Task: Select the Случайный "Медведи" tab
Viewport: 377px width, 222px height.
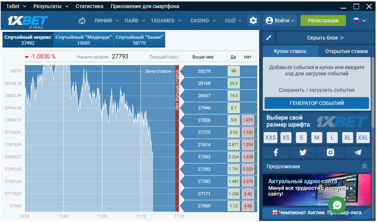Action: (83, 40)
